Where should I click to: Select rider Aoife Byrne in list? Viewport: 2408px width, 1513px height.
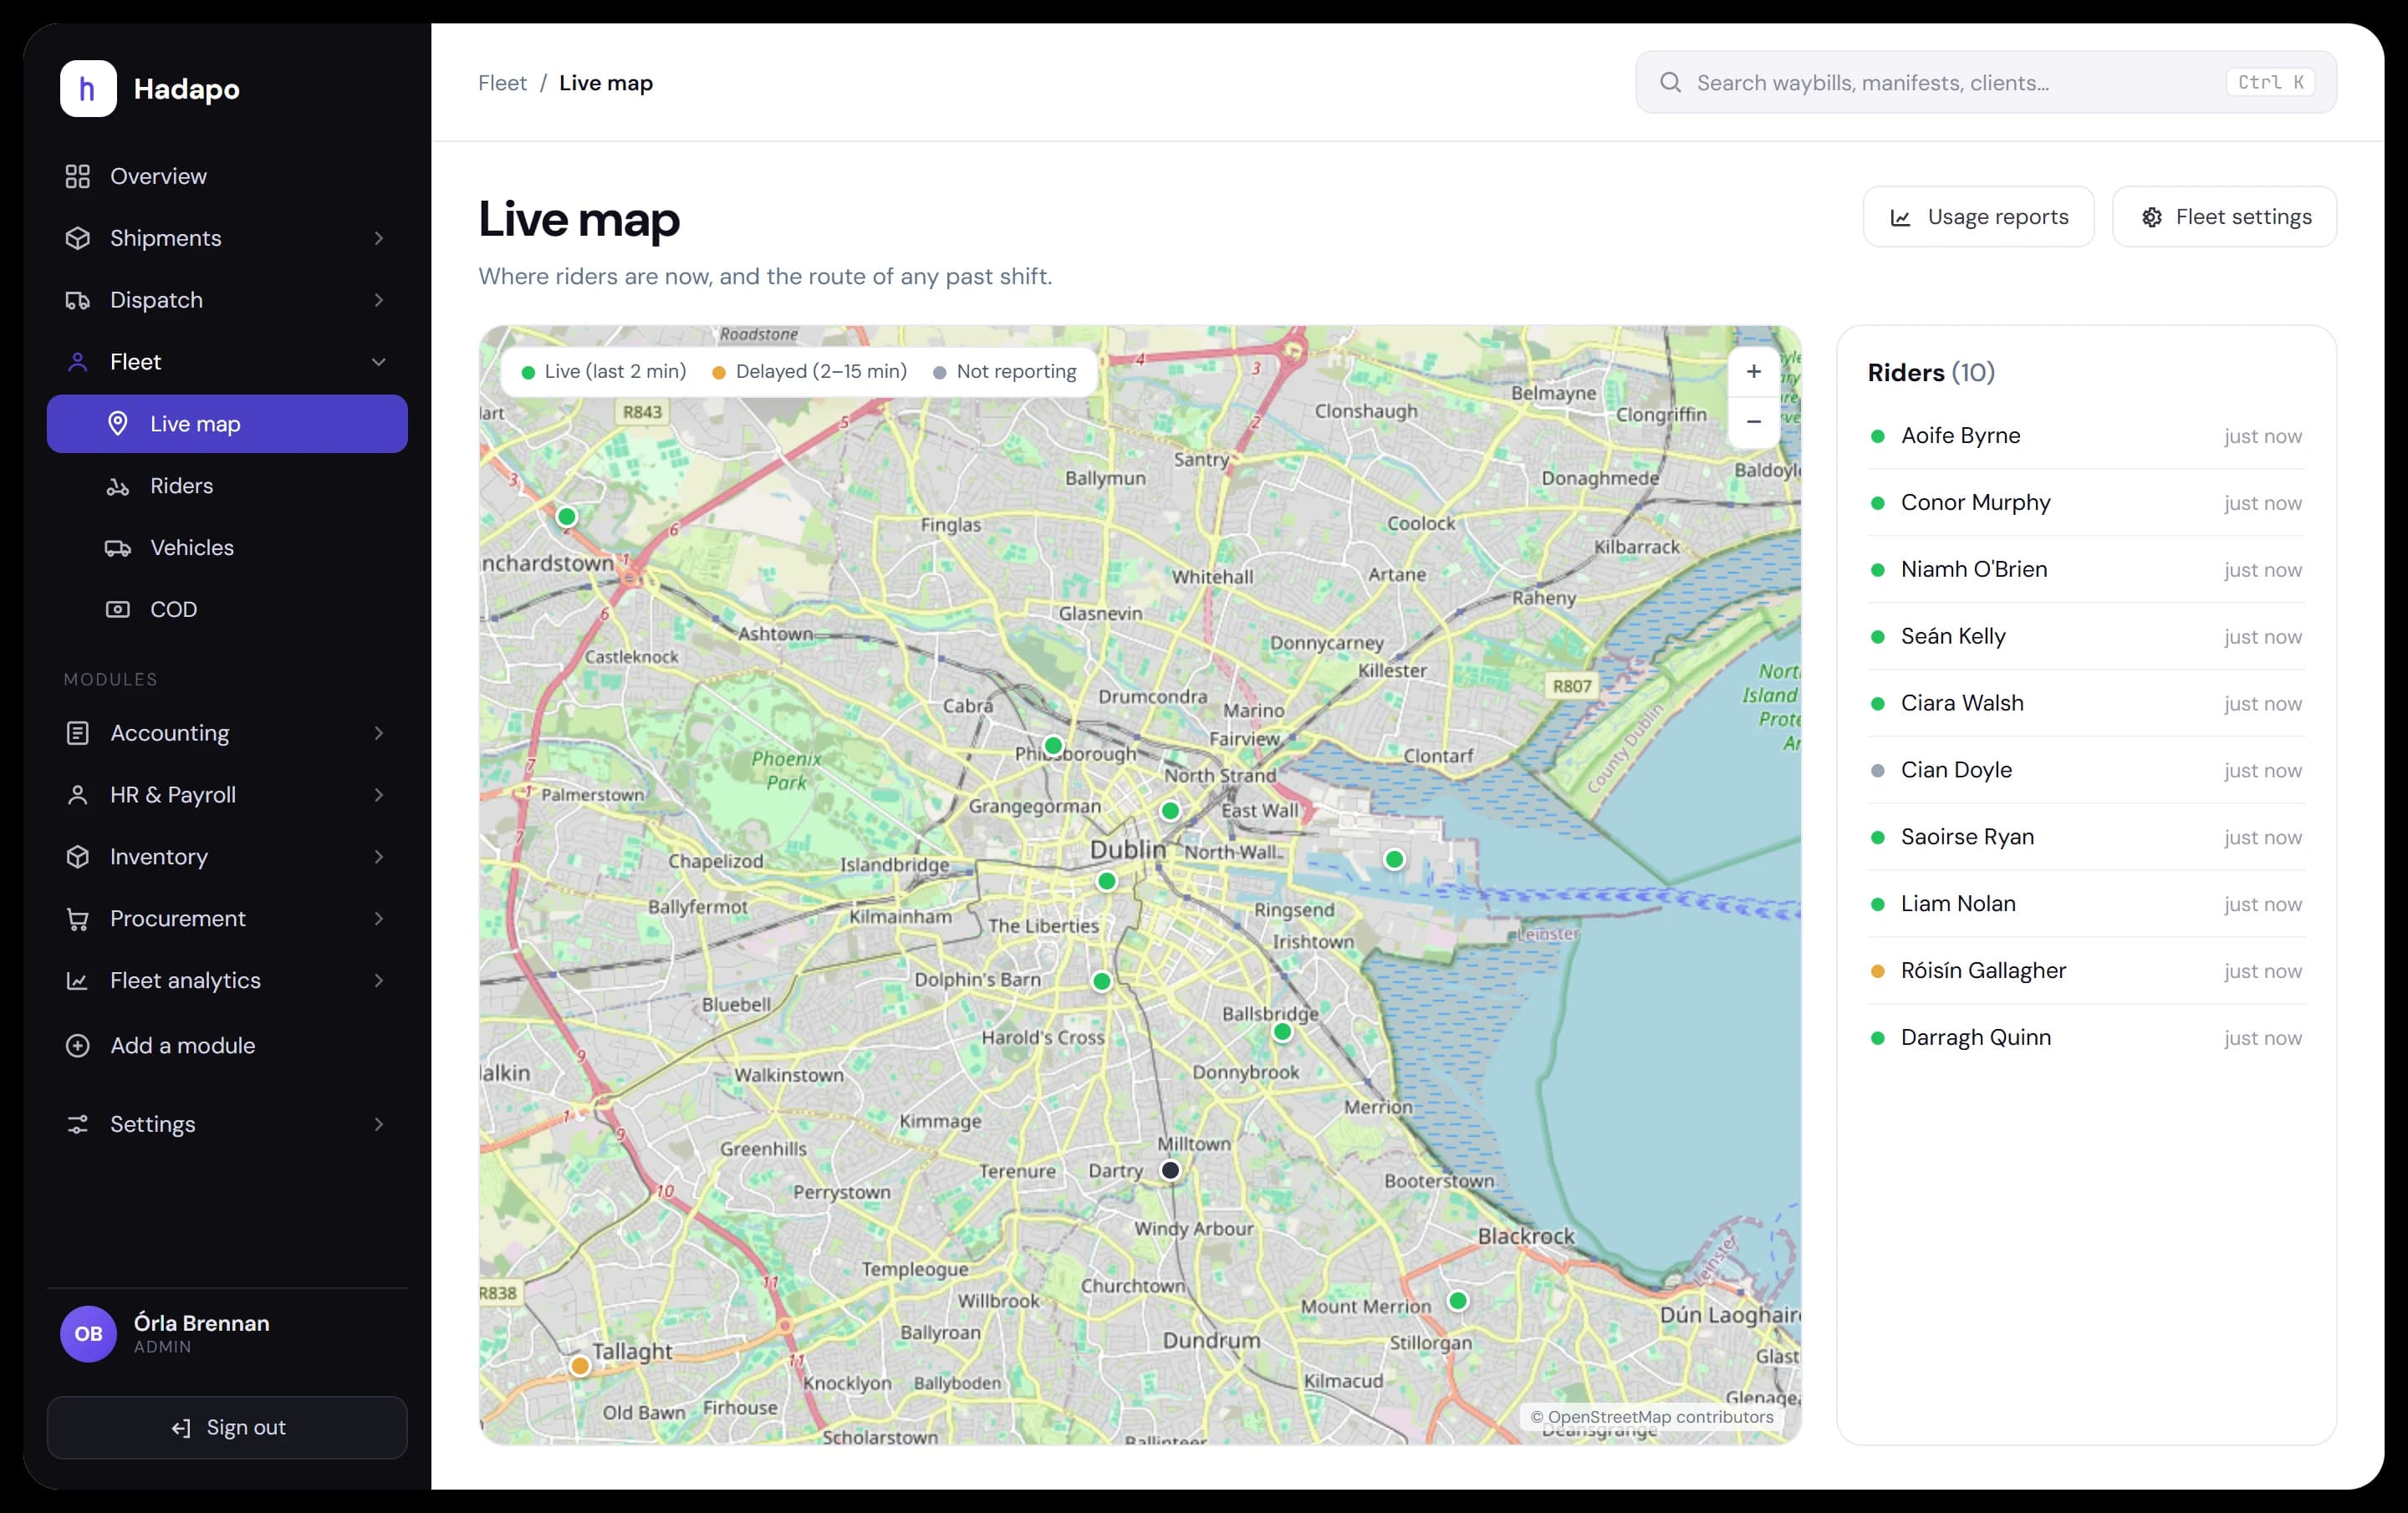click(2086, 436)
